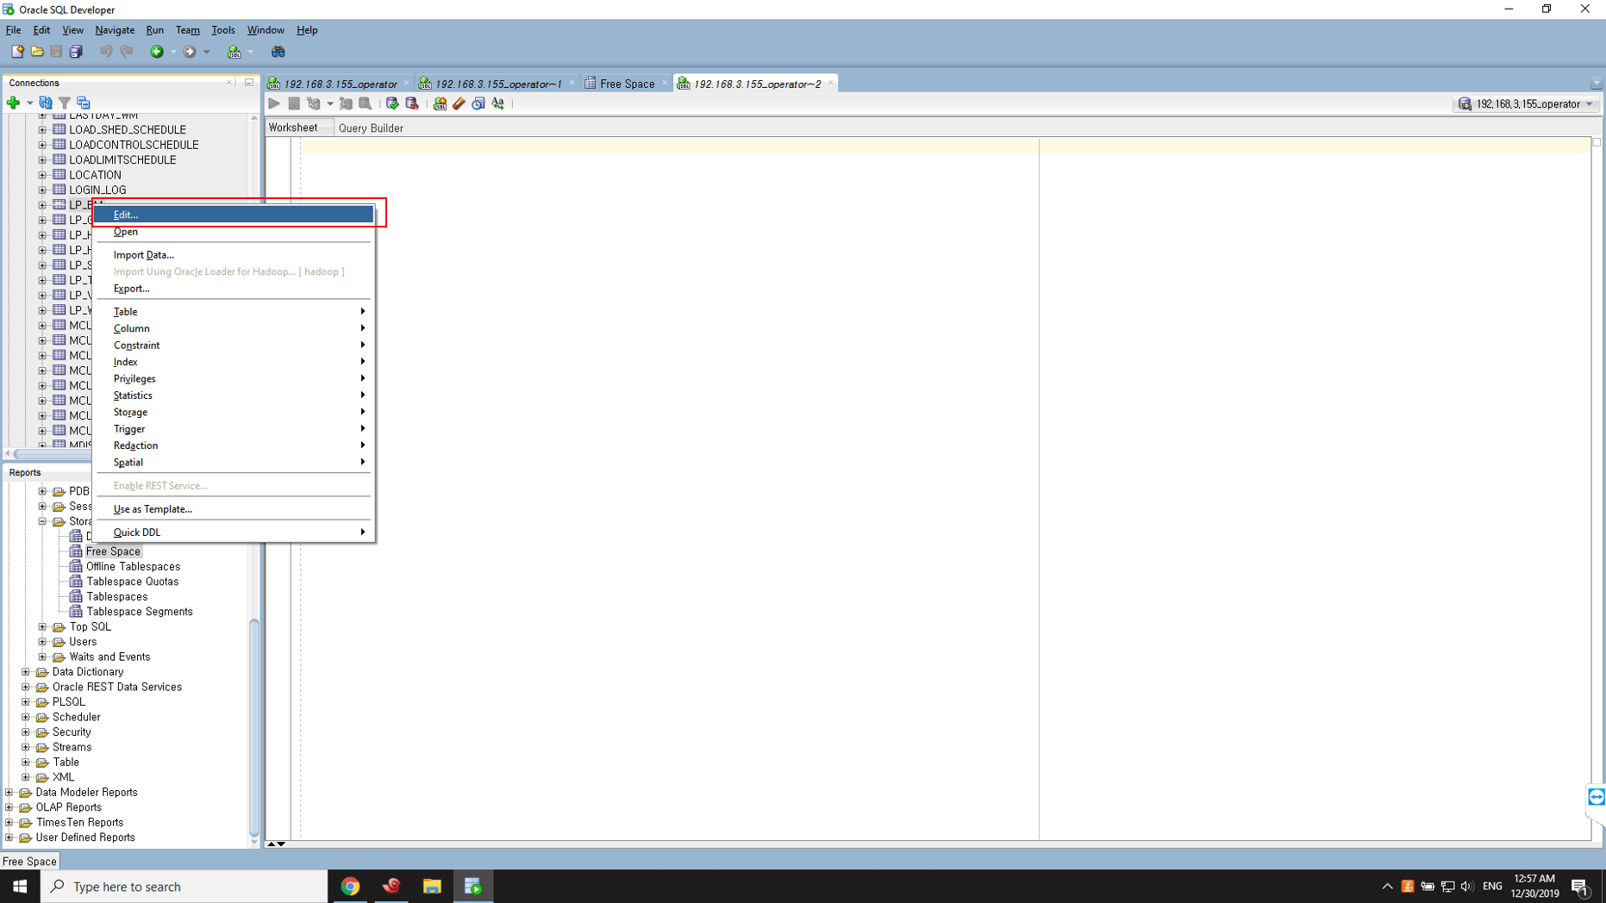Open the New Connection dropdown arrow
Screen dimensions: 1606x903
29,103
